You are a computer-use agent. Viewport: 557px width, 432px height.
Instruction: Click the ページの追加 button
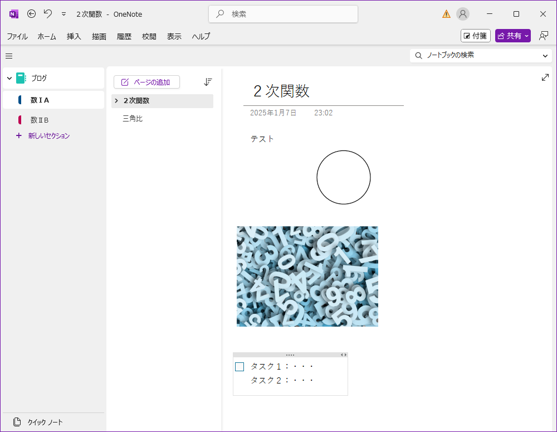[x=146, y=82]
